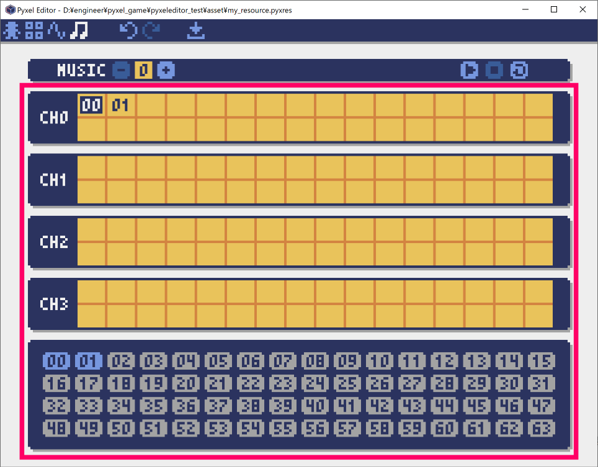Open the Sound editor tab
Viewport: 598px width, 467px height.
pos(56,30)
